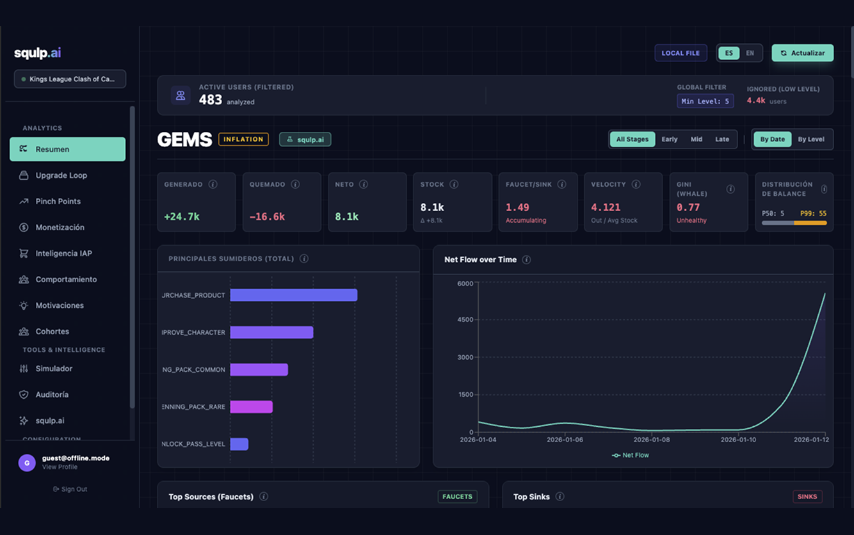Viewport: 854px width, 535px height.
Task: Click the Cohortes group icon
Action: click(x=24, y=331)
